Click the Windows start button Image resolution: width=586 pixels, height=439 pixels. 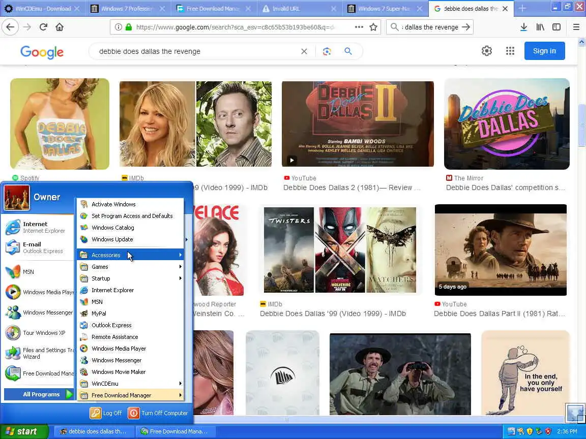tap(24, 431)
